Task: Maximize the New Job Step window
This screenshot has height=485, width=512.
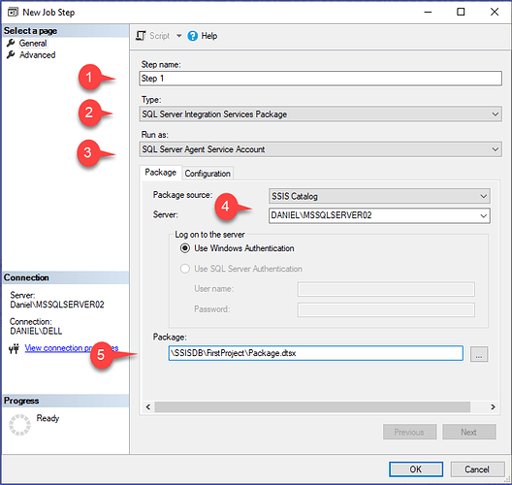Action: 461,12
